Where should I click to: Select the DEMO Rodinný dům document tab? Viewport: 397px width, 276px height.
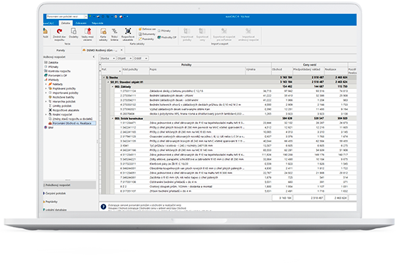click(x=102, y=50)
